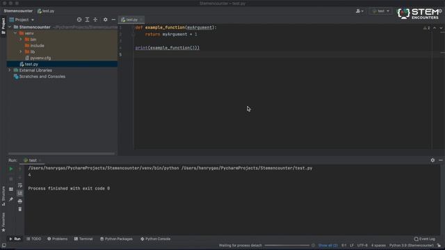
Task: Restore layout icon in Run panel
Action: [11, 189]
